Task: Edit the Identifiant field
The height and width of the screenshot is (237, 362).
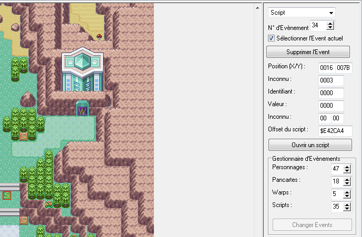Action: [331, 93]
